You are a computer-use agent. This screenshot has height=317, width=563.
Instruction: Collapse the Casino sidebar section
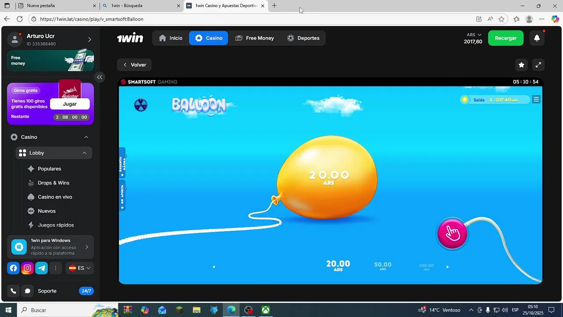(86, 137)
